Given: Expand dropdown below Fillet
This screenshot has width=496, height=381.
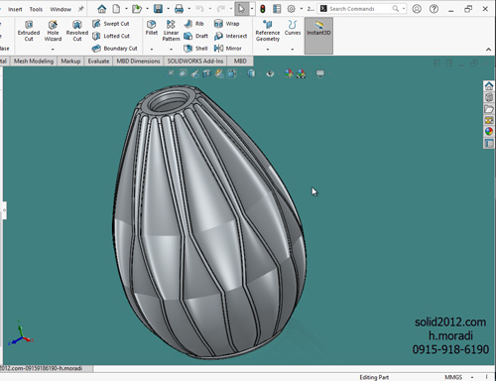Looking at the screenshot, I should (152, 50).
